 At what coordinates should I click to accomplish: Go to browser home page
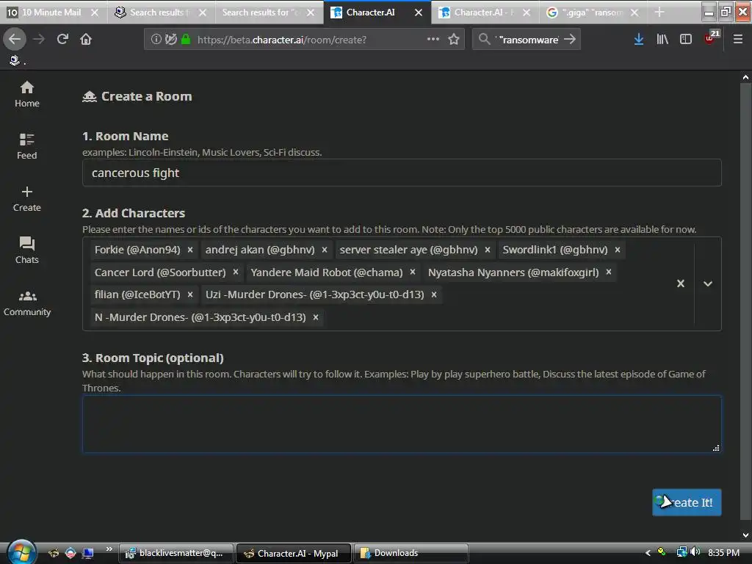[x=86, y=40]
